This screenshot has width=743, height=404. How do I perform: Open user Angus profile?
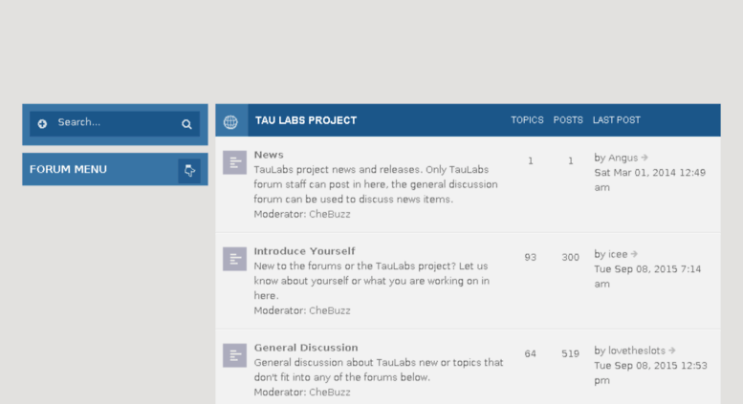tap(623, 158)
